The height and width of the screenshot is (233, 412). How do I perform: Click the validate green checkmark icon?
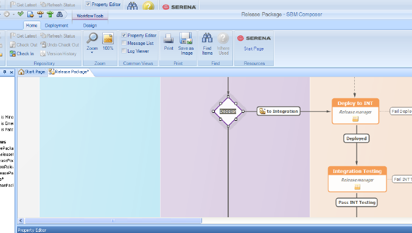[21, 14]
